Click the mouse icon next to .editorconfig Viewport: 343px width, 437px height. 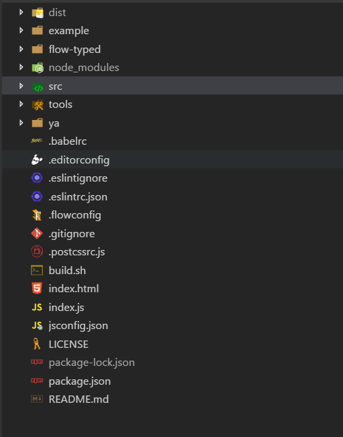click(x=36, y=160)
